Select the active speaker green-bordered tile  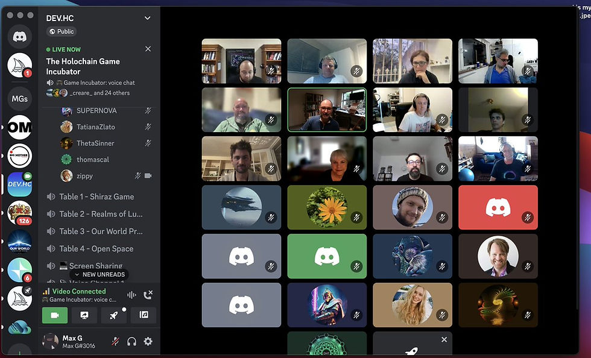pyautogui.click(x=327, y=110)
